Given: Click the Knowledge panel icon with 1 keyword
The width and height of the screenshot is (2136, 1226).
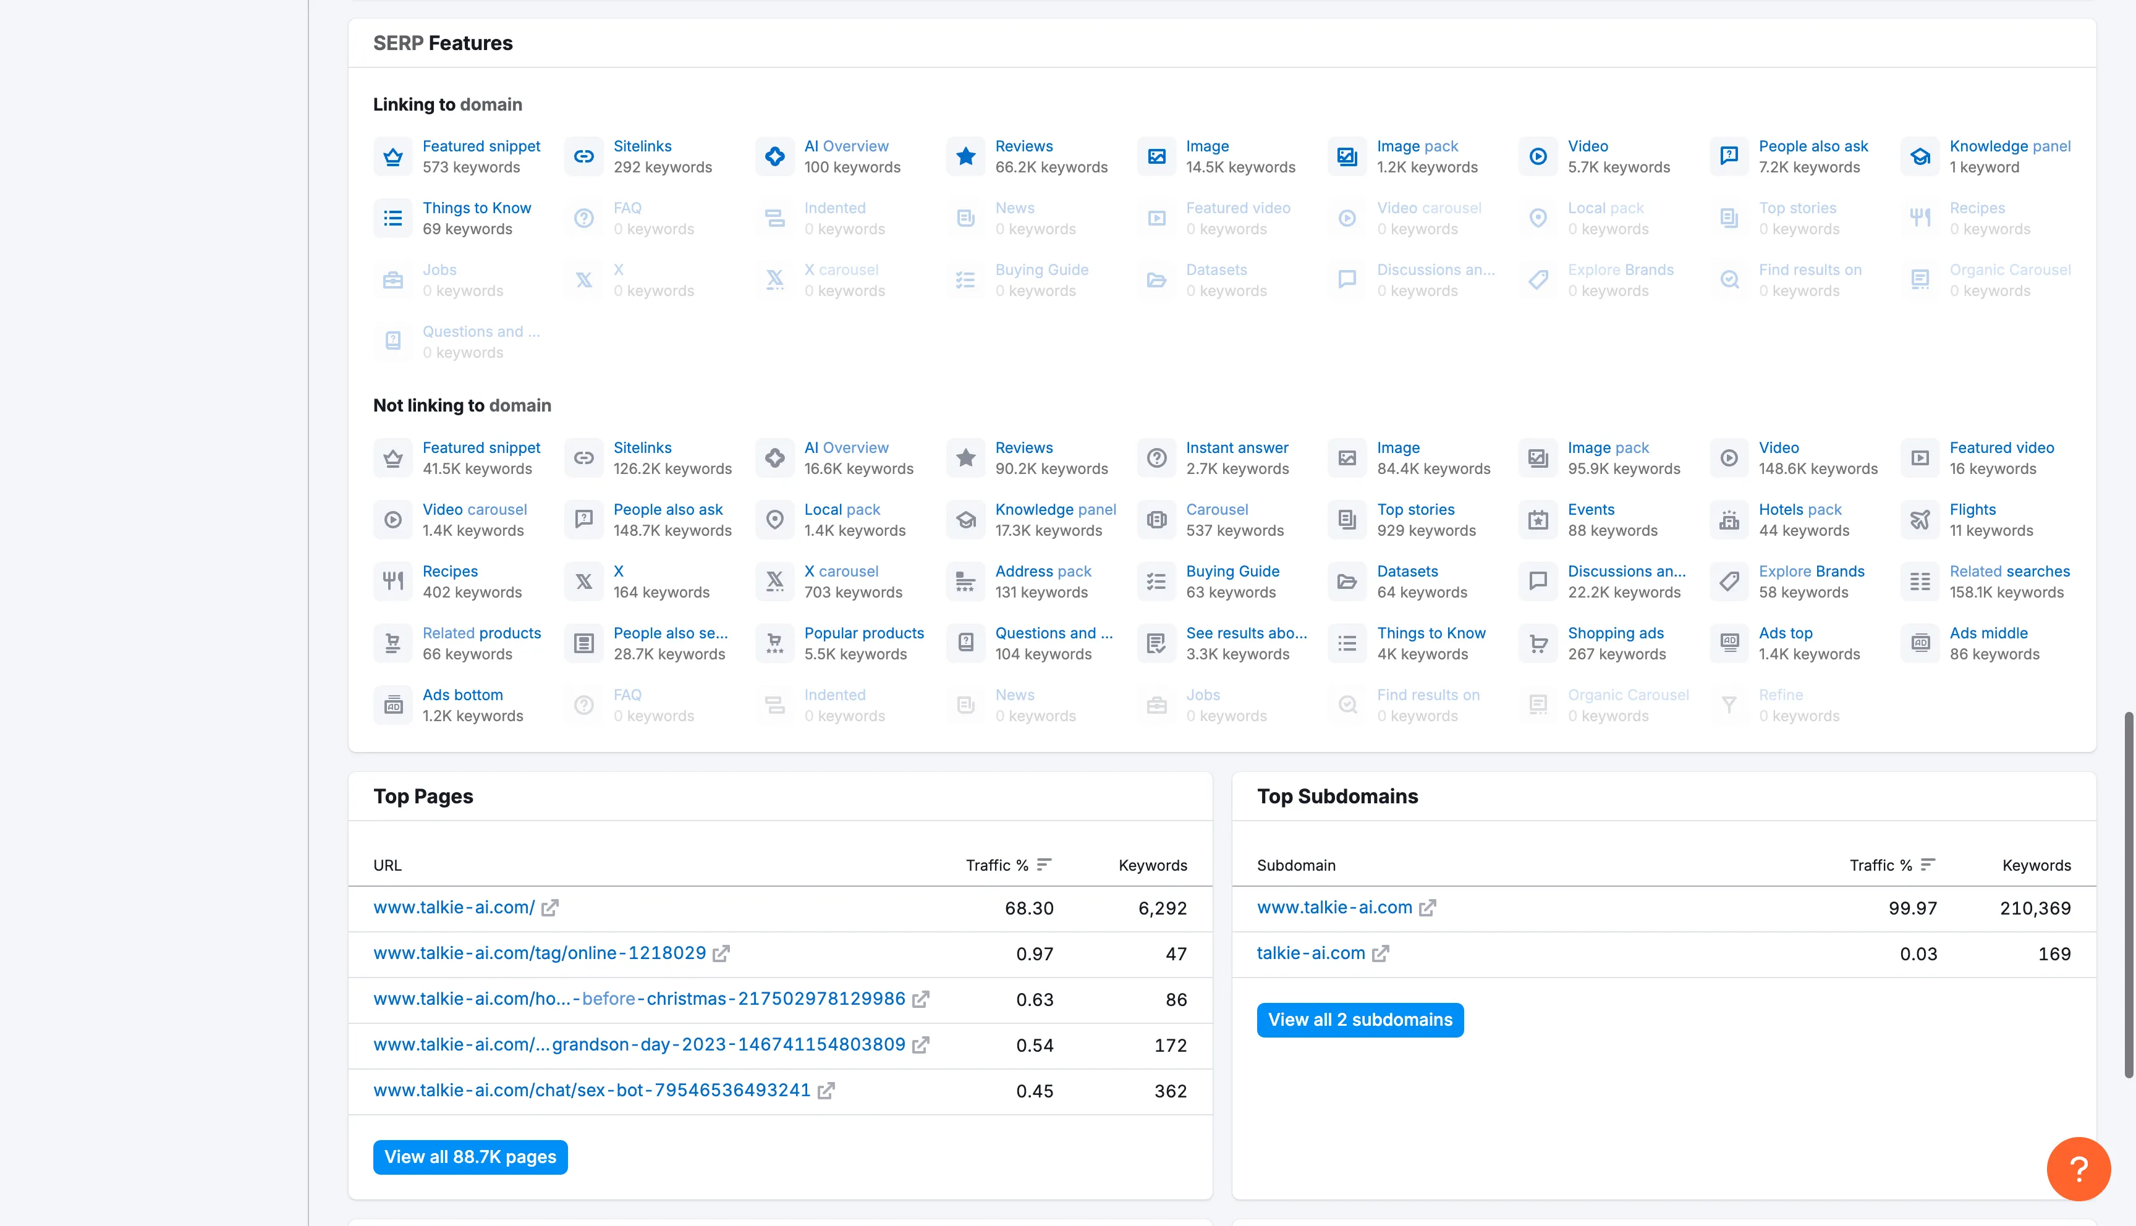Looking at the screenshot, I should 1920,156.
